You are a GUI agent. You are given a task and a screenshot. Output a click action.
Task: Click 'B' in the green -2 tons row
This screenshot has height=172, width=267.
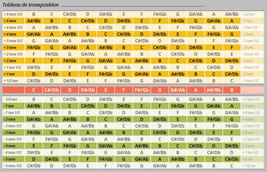(x=88, y=119)
